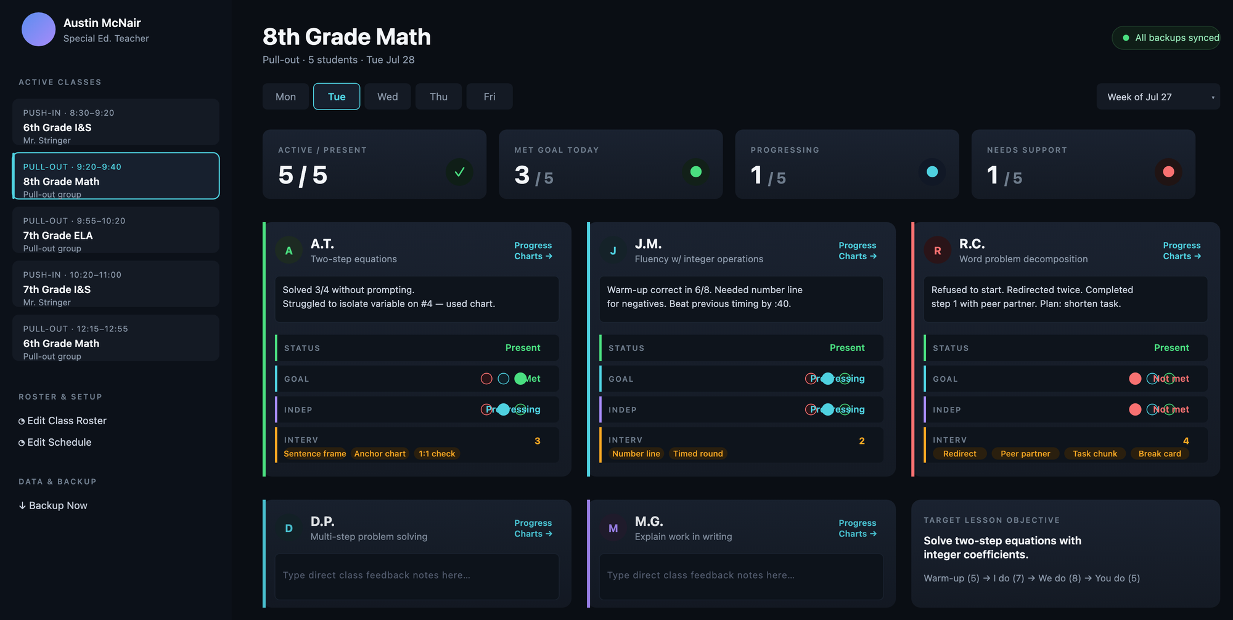Click the A avatar on A.T.'s card
This screenshot has width=1233, height=620.
tap(289, 251)
